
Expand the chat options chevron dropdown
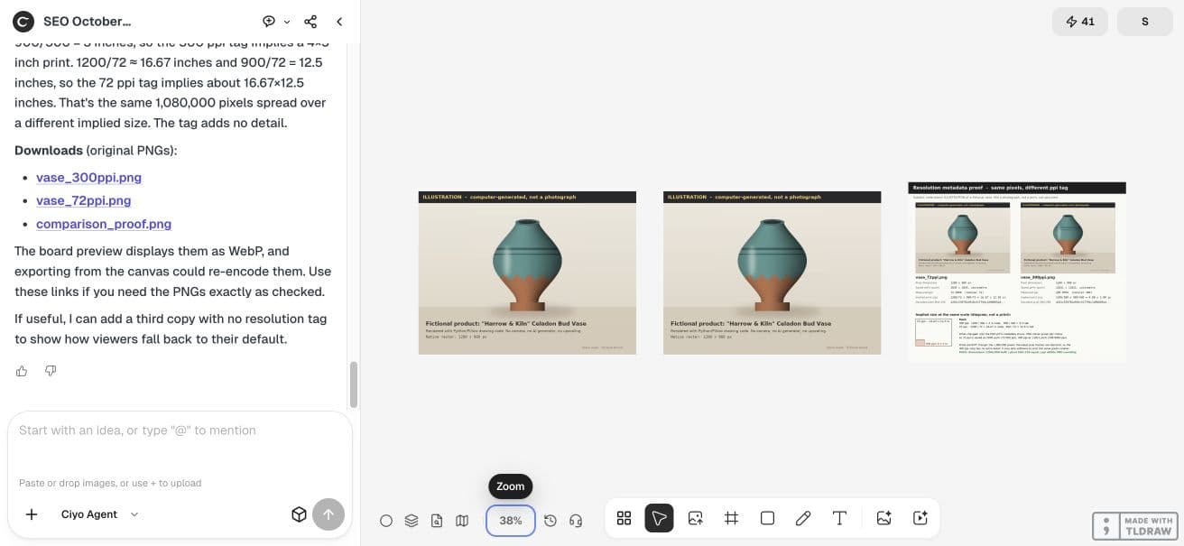(x=287, y=22)
